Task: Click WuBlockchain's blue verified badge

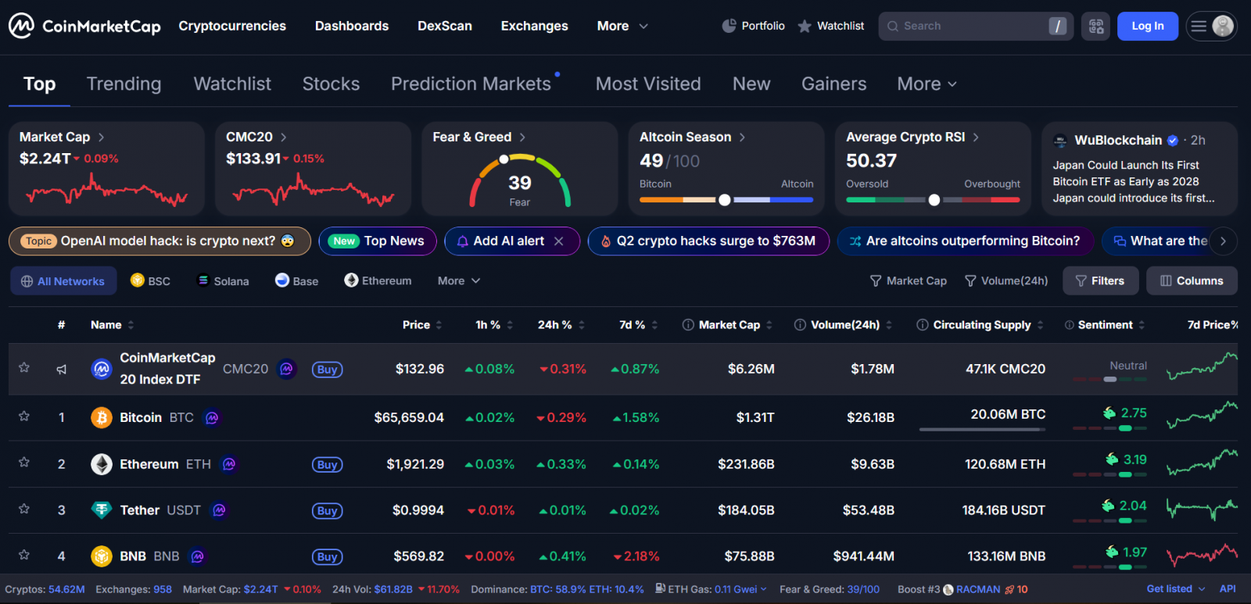Action: coord(1173,141)
